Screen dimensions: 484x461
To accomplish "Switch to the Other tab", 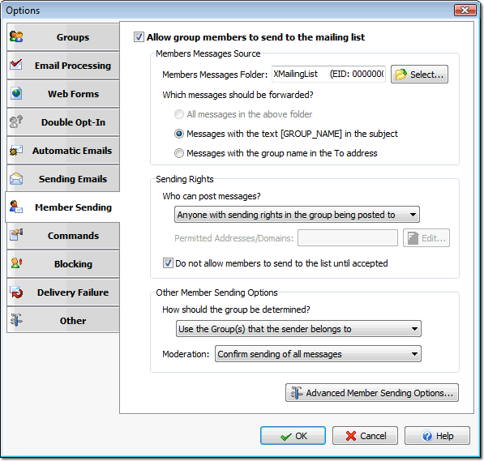I will (63, 321).
